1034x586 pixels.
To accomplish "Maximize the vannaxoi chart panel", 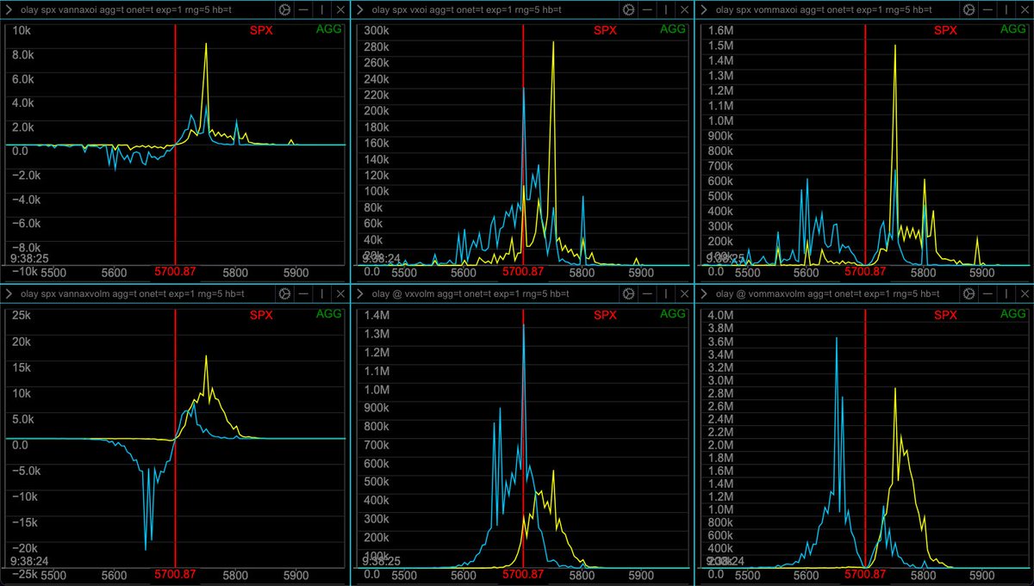I will click(321, 10).
